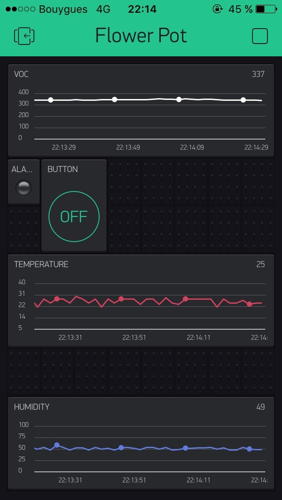Select VOC data point at 22:14:09
This screenshot has height=500, width=282.
point(179,99)
